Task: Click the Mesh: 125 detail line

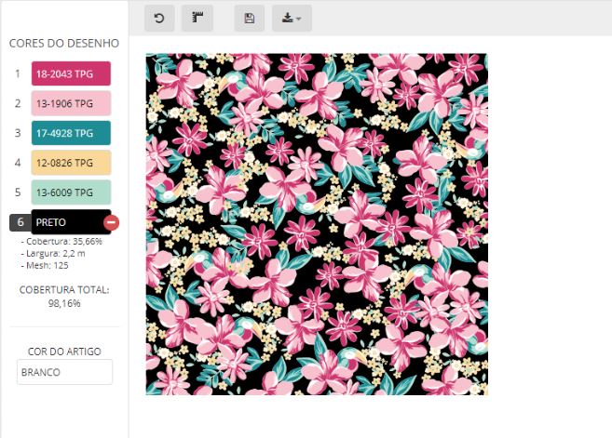Action: pyautogui.click(x=49, y=264)
